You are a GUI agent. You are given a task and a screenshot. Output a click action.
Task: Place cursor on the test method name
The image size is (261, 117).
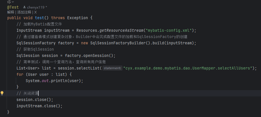click(40, 18)
